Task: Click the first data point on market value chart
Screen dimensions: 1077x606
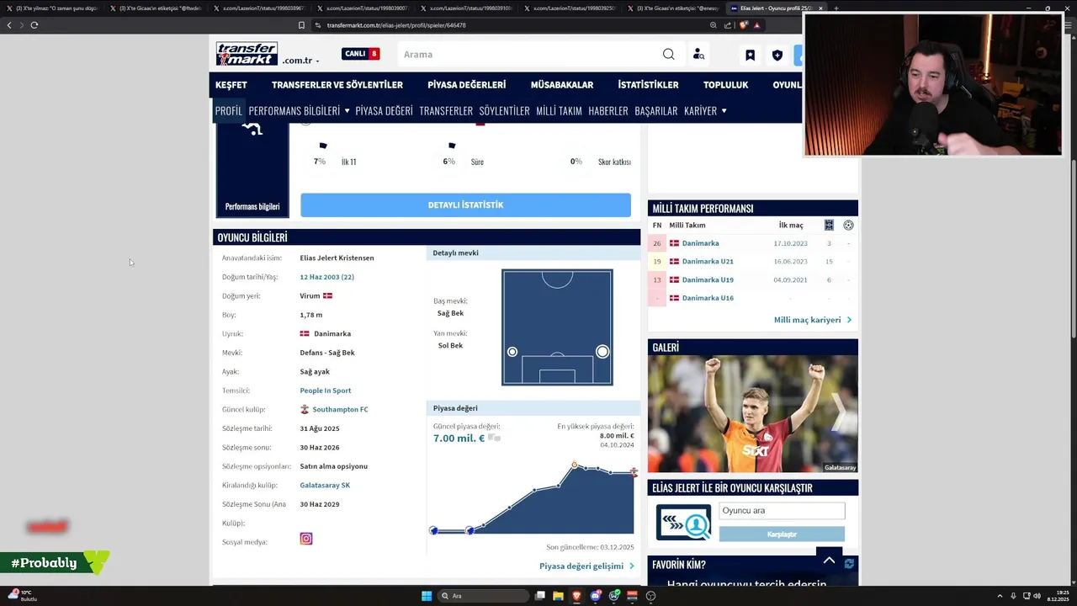Action: (x=433, y=530)
